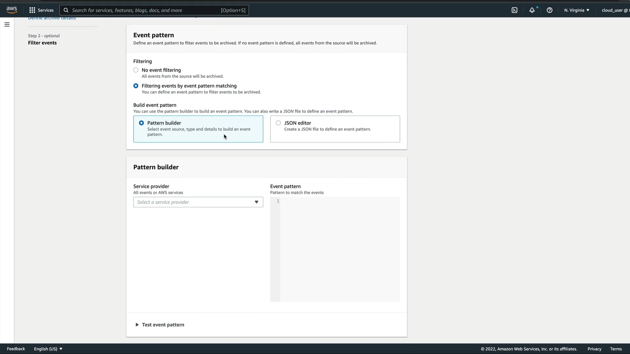Click the search magnifier icon

pyautogui.click(x=66, y=10)
